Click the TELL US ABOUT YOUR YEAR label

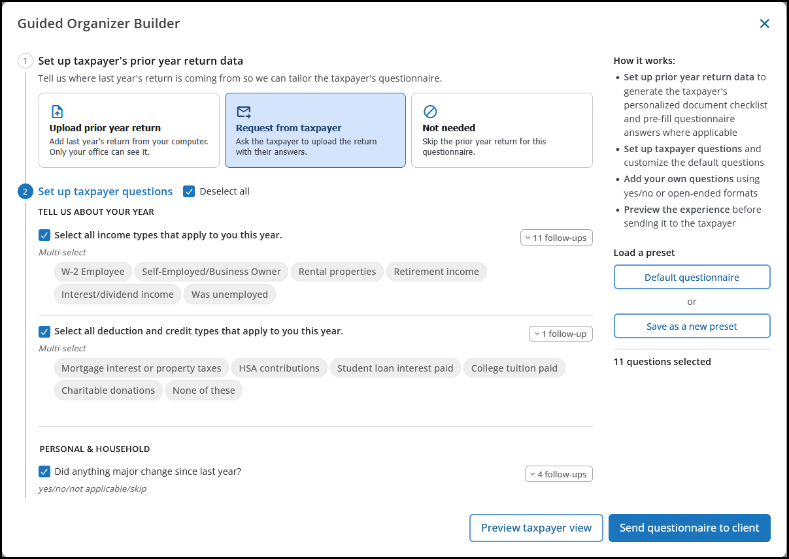coord(96,212)
